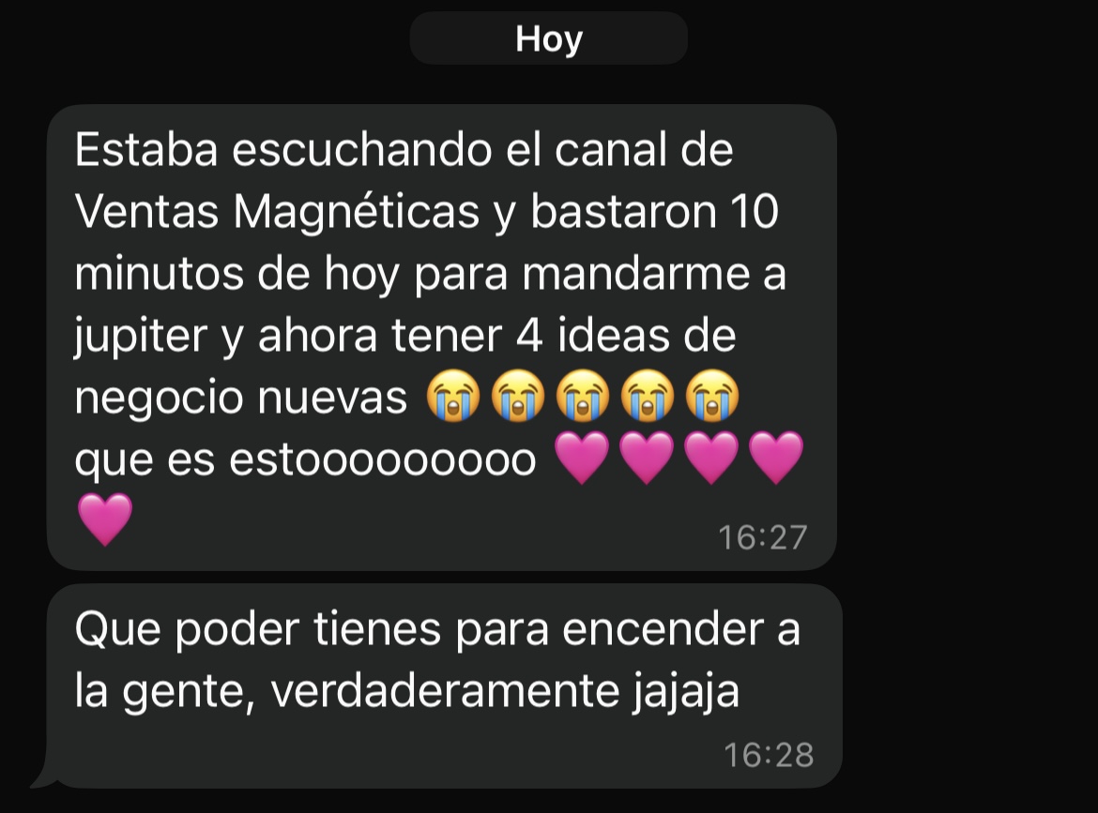This screenshot has height=813, width=1098.
Task: Tap the fifth crying face emoji
Action: tap(711, 396)
